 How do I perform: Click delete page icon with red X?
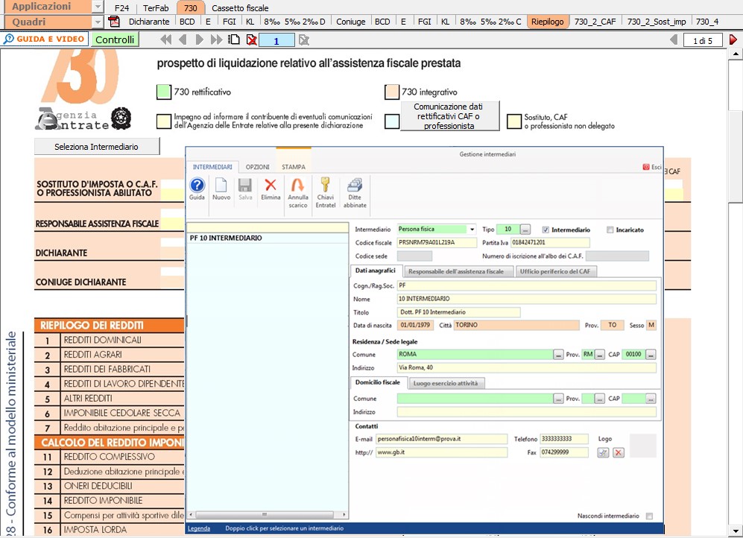[252, 40]
